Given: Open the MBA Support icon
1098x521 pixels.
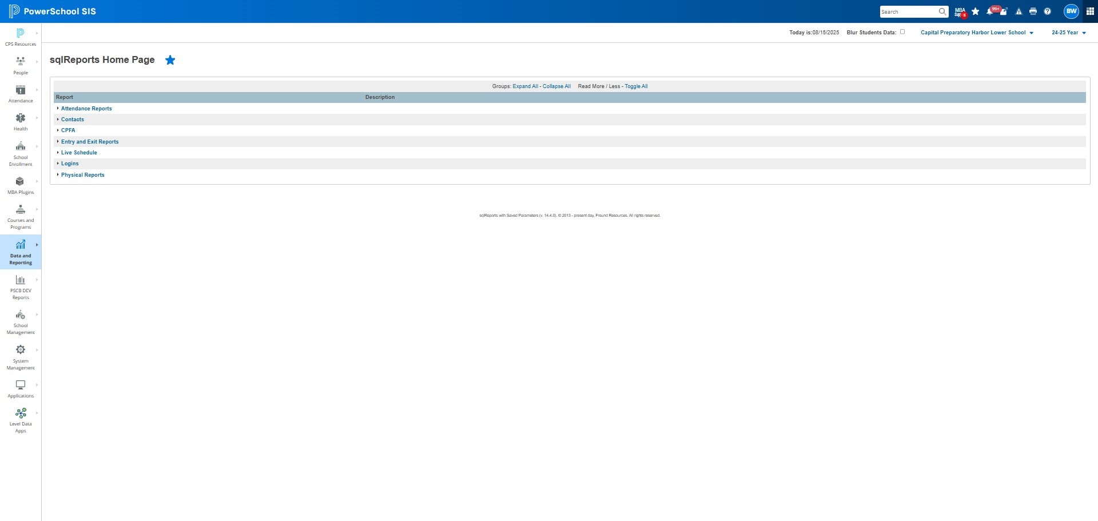Looking at the screenshot, I should [960, 11].
